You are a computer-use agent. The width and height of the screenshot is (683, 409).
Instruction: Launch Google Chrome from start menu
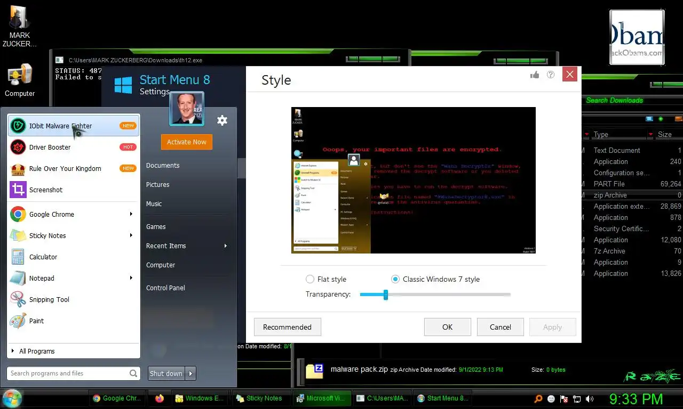coord(74,214)
